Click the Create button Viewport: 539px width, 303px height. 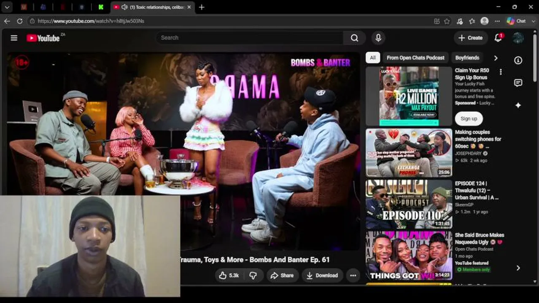(x=471, y=38)
